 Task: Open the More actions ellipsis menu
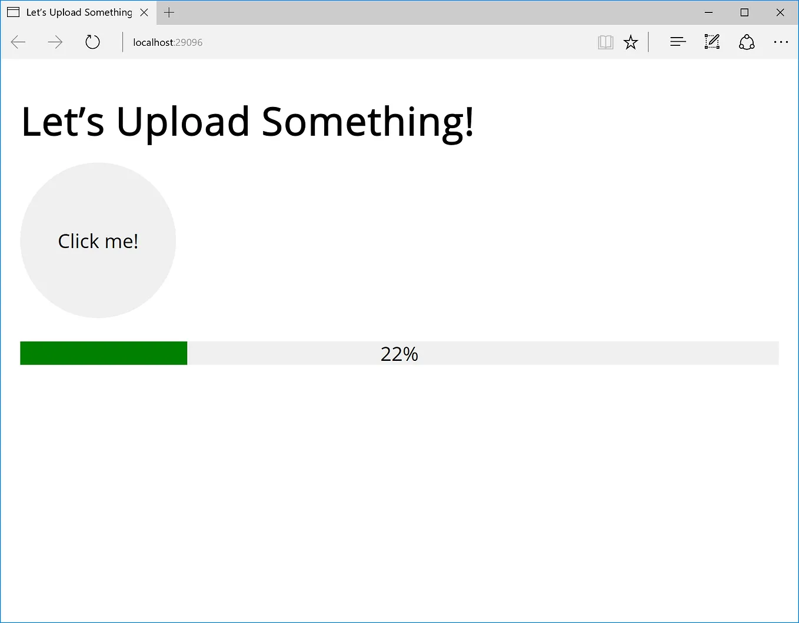[x=781, y=42]
